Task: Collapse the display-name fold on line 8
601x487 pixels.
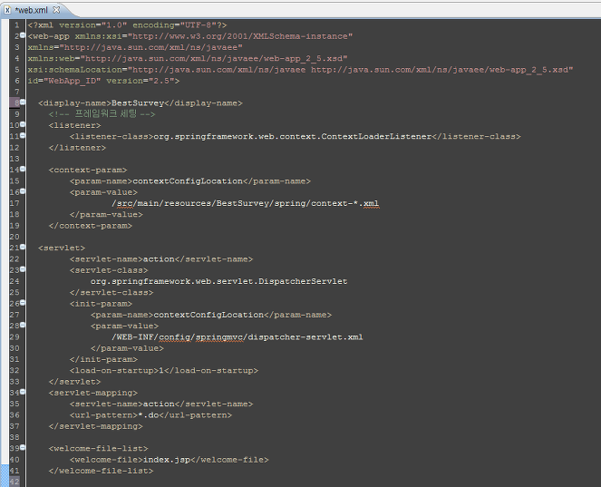Action: tap(23, 102)
